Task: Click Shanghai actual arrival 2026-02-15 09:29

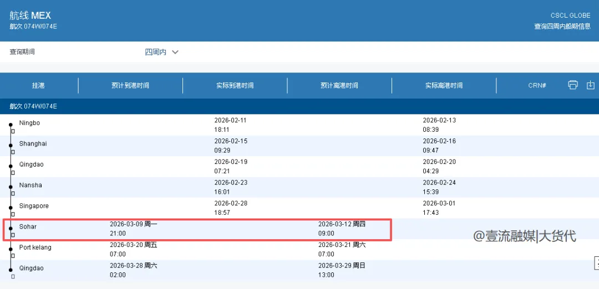Action: point(231,146)
